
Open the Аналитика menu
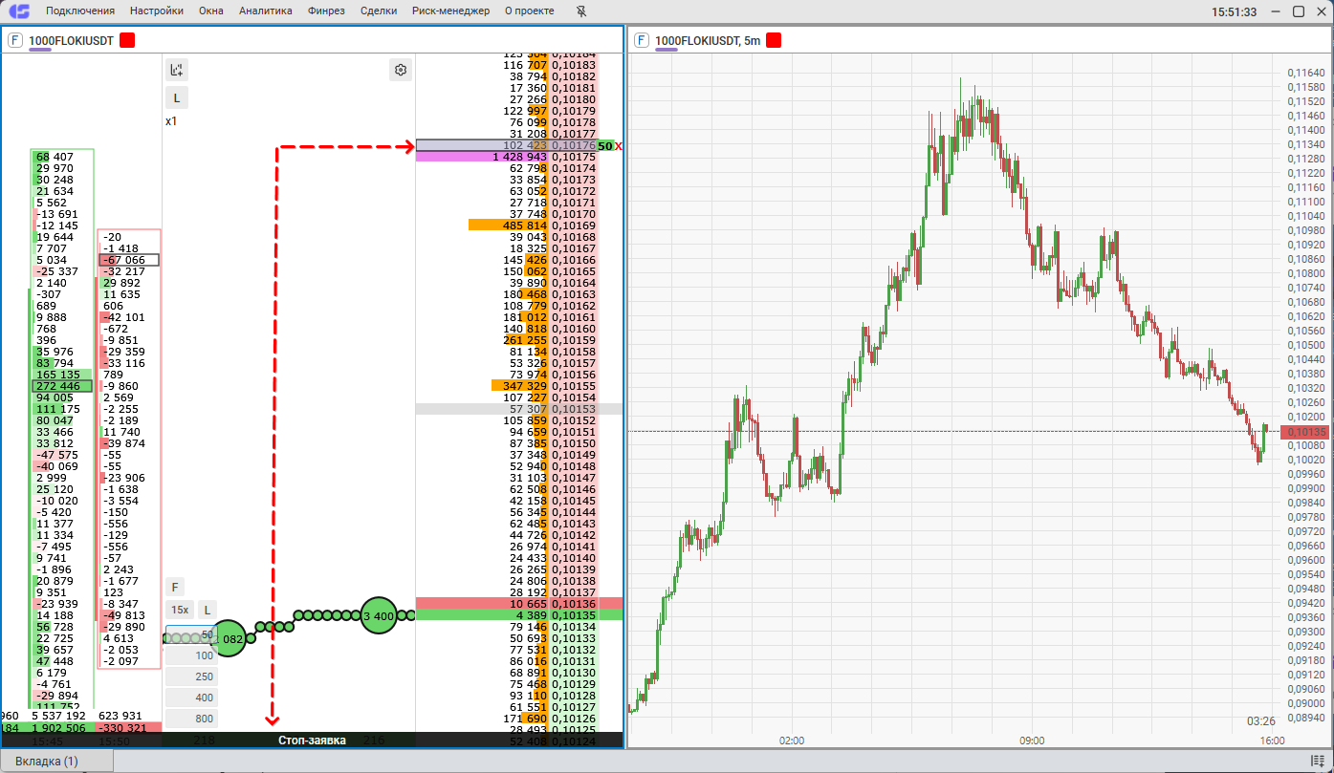point(266,11)
